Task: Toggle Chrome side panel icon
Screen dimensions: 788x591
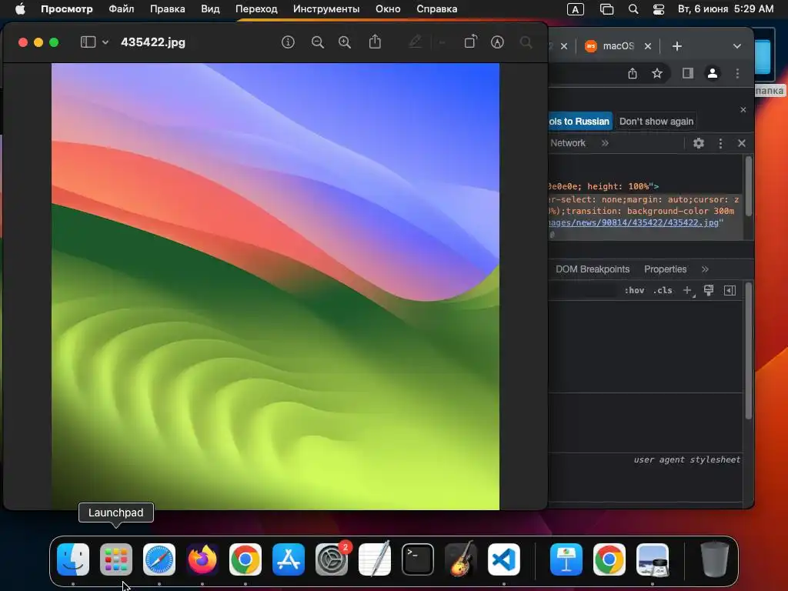Action: [x=688, y=73]
